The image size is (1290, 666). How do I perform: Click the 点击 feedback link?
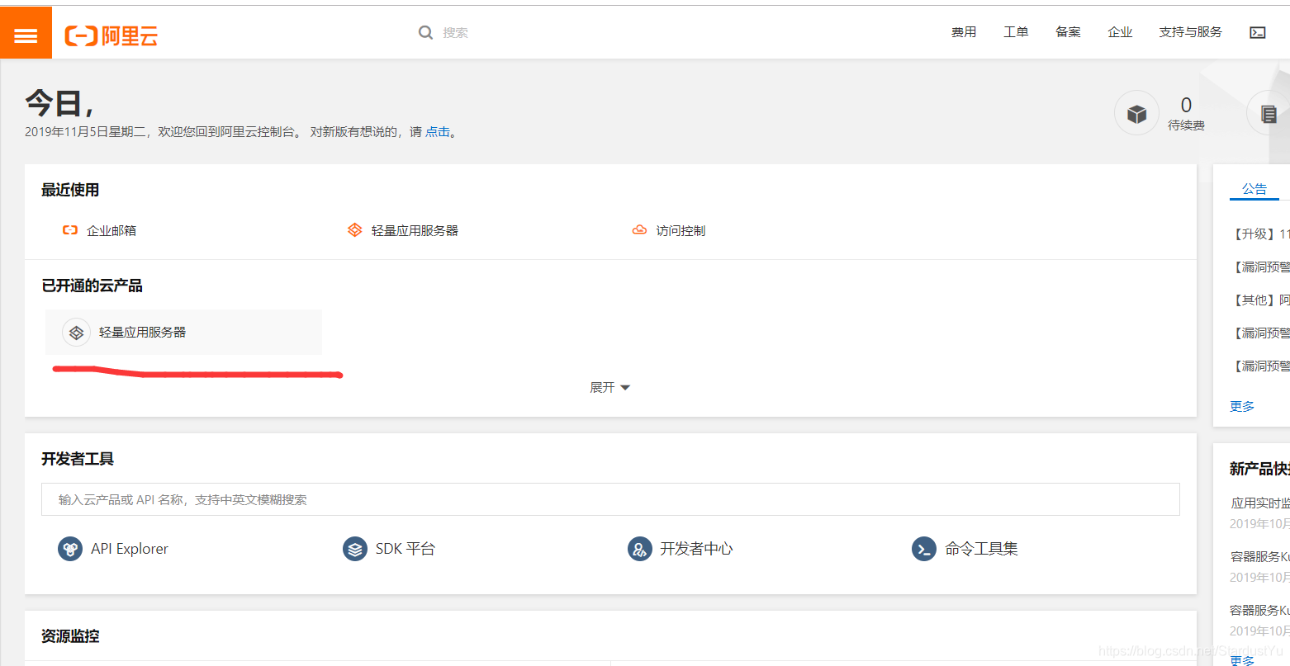pos(438,131)
